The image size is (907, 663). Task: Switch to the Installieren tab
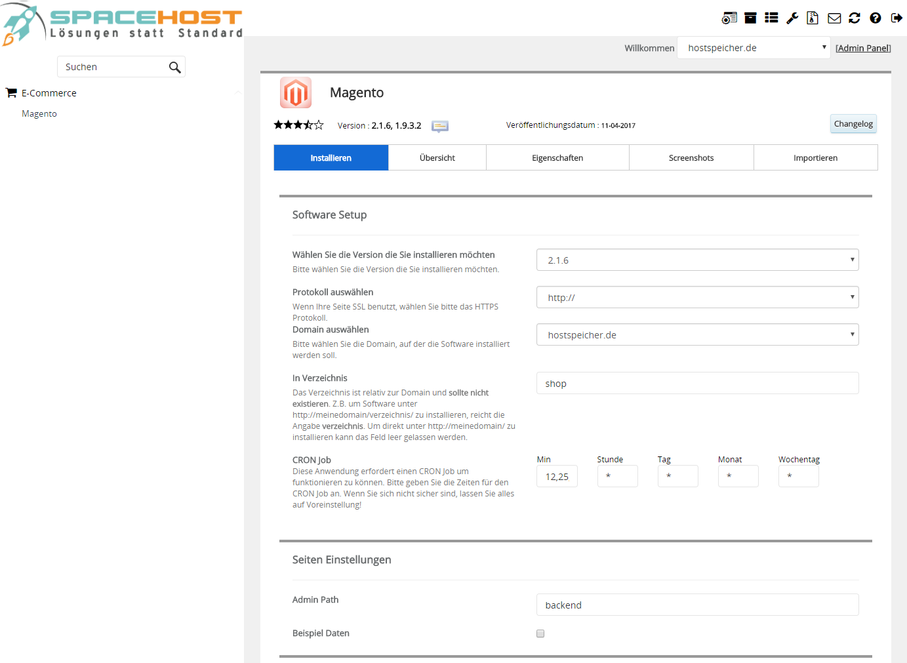tap(331, 158)
